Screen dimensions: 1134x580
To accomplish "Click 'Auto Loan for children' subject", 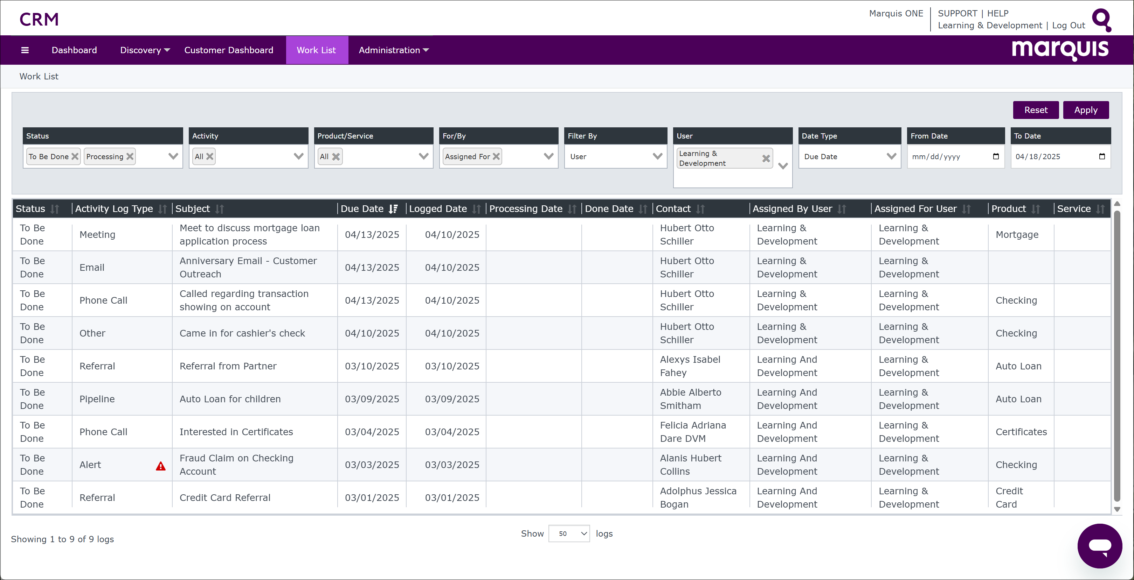I will coord(230,399).
